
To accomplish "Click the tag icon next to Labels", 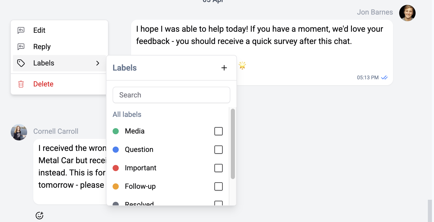I will coord(21,63).
